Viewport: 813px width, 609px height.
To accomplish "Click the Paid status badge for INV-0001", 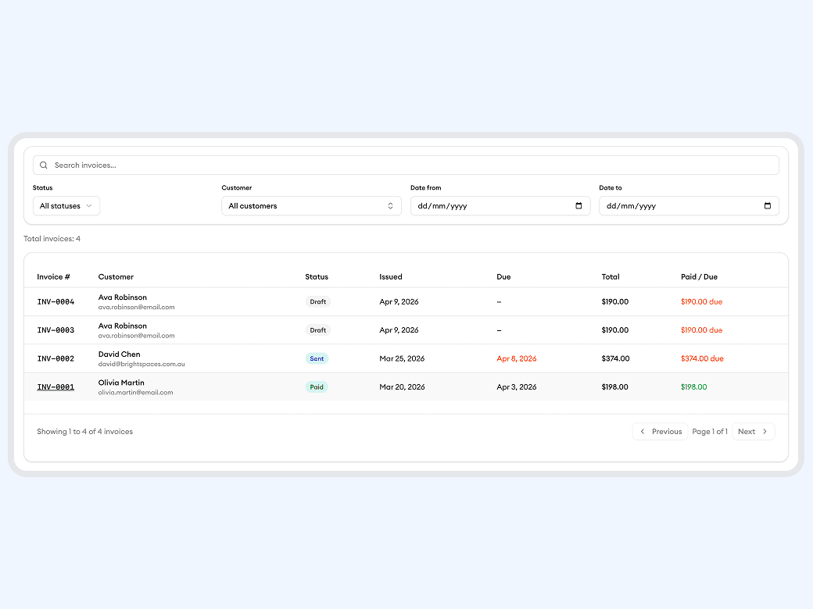I will [317, 386].
